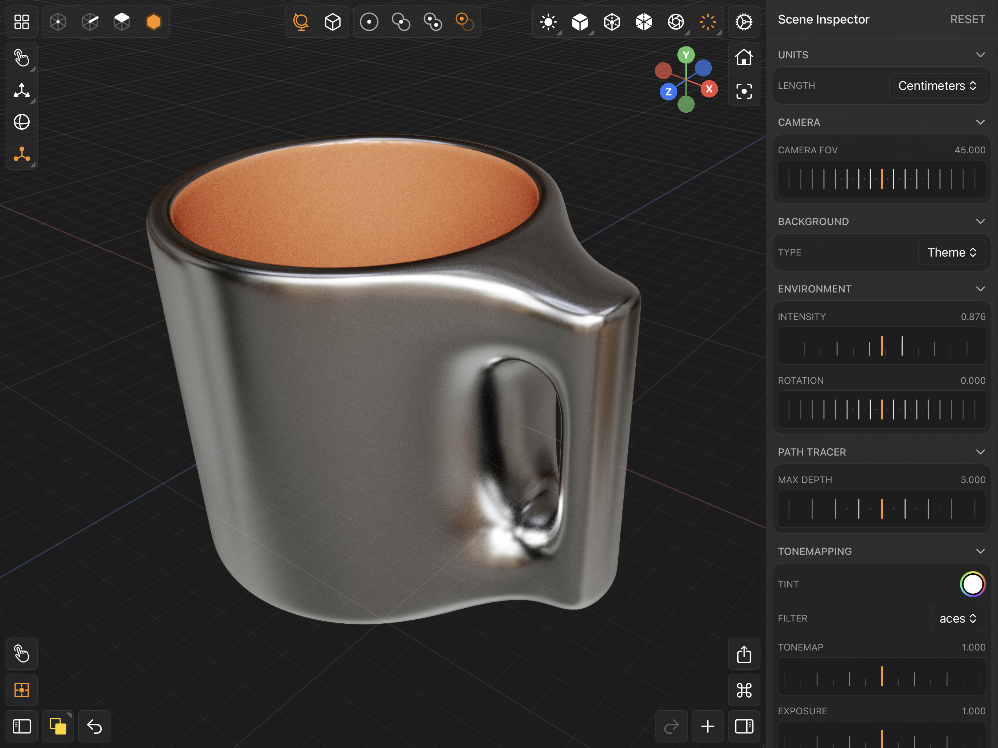Screen dimensions: 998x748
Task: Click the plus add object icon
Action: (708, 726)
